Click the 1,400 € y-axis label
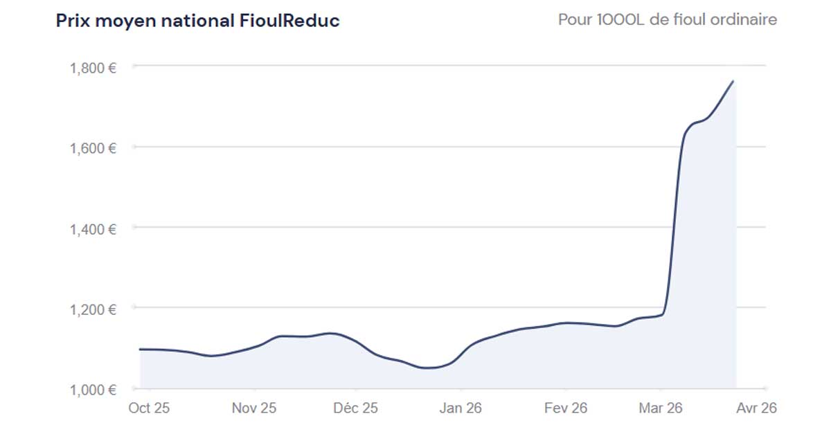831x434 pixels. tap(93, 228)
